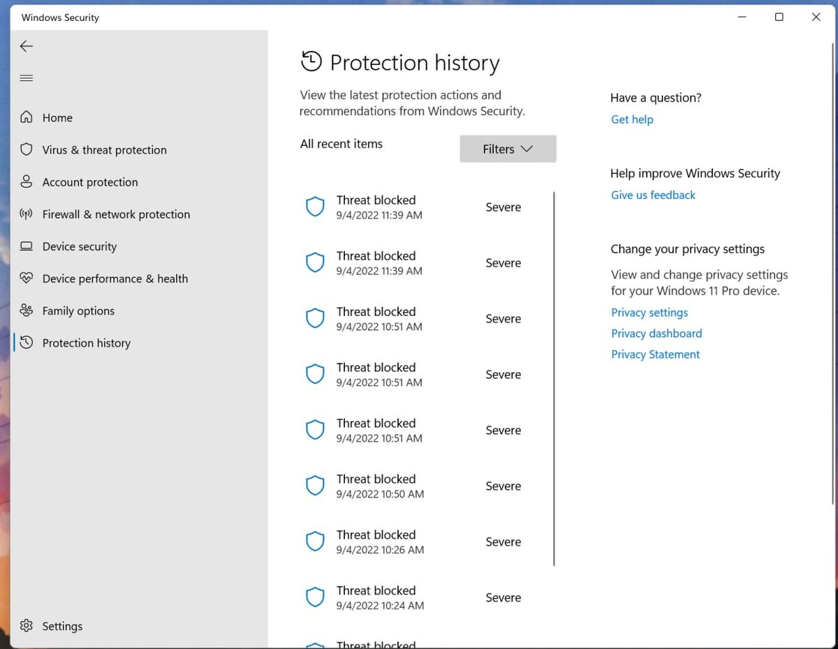
Task: Click the Protection history clock icon in sidebar
Action: (x=26, y=343)
